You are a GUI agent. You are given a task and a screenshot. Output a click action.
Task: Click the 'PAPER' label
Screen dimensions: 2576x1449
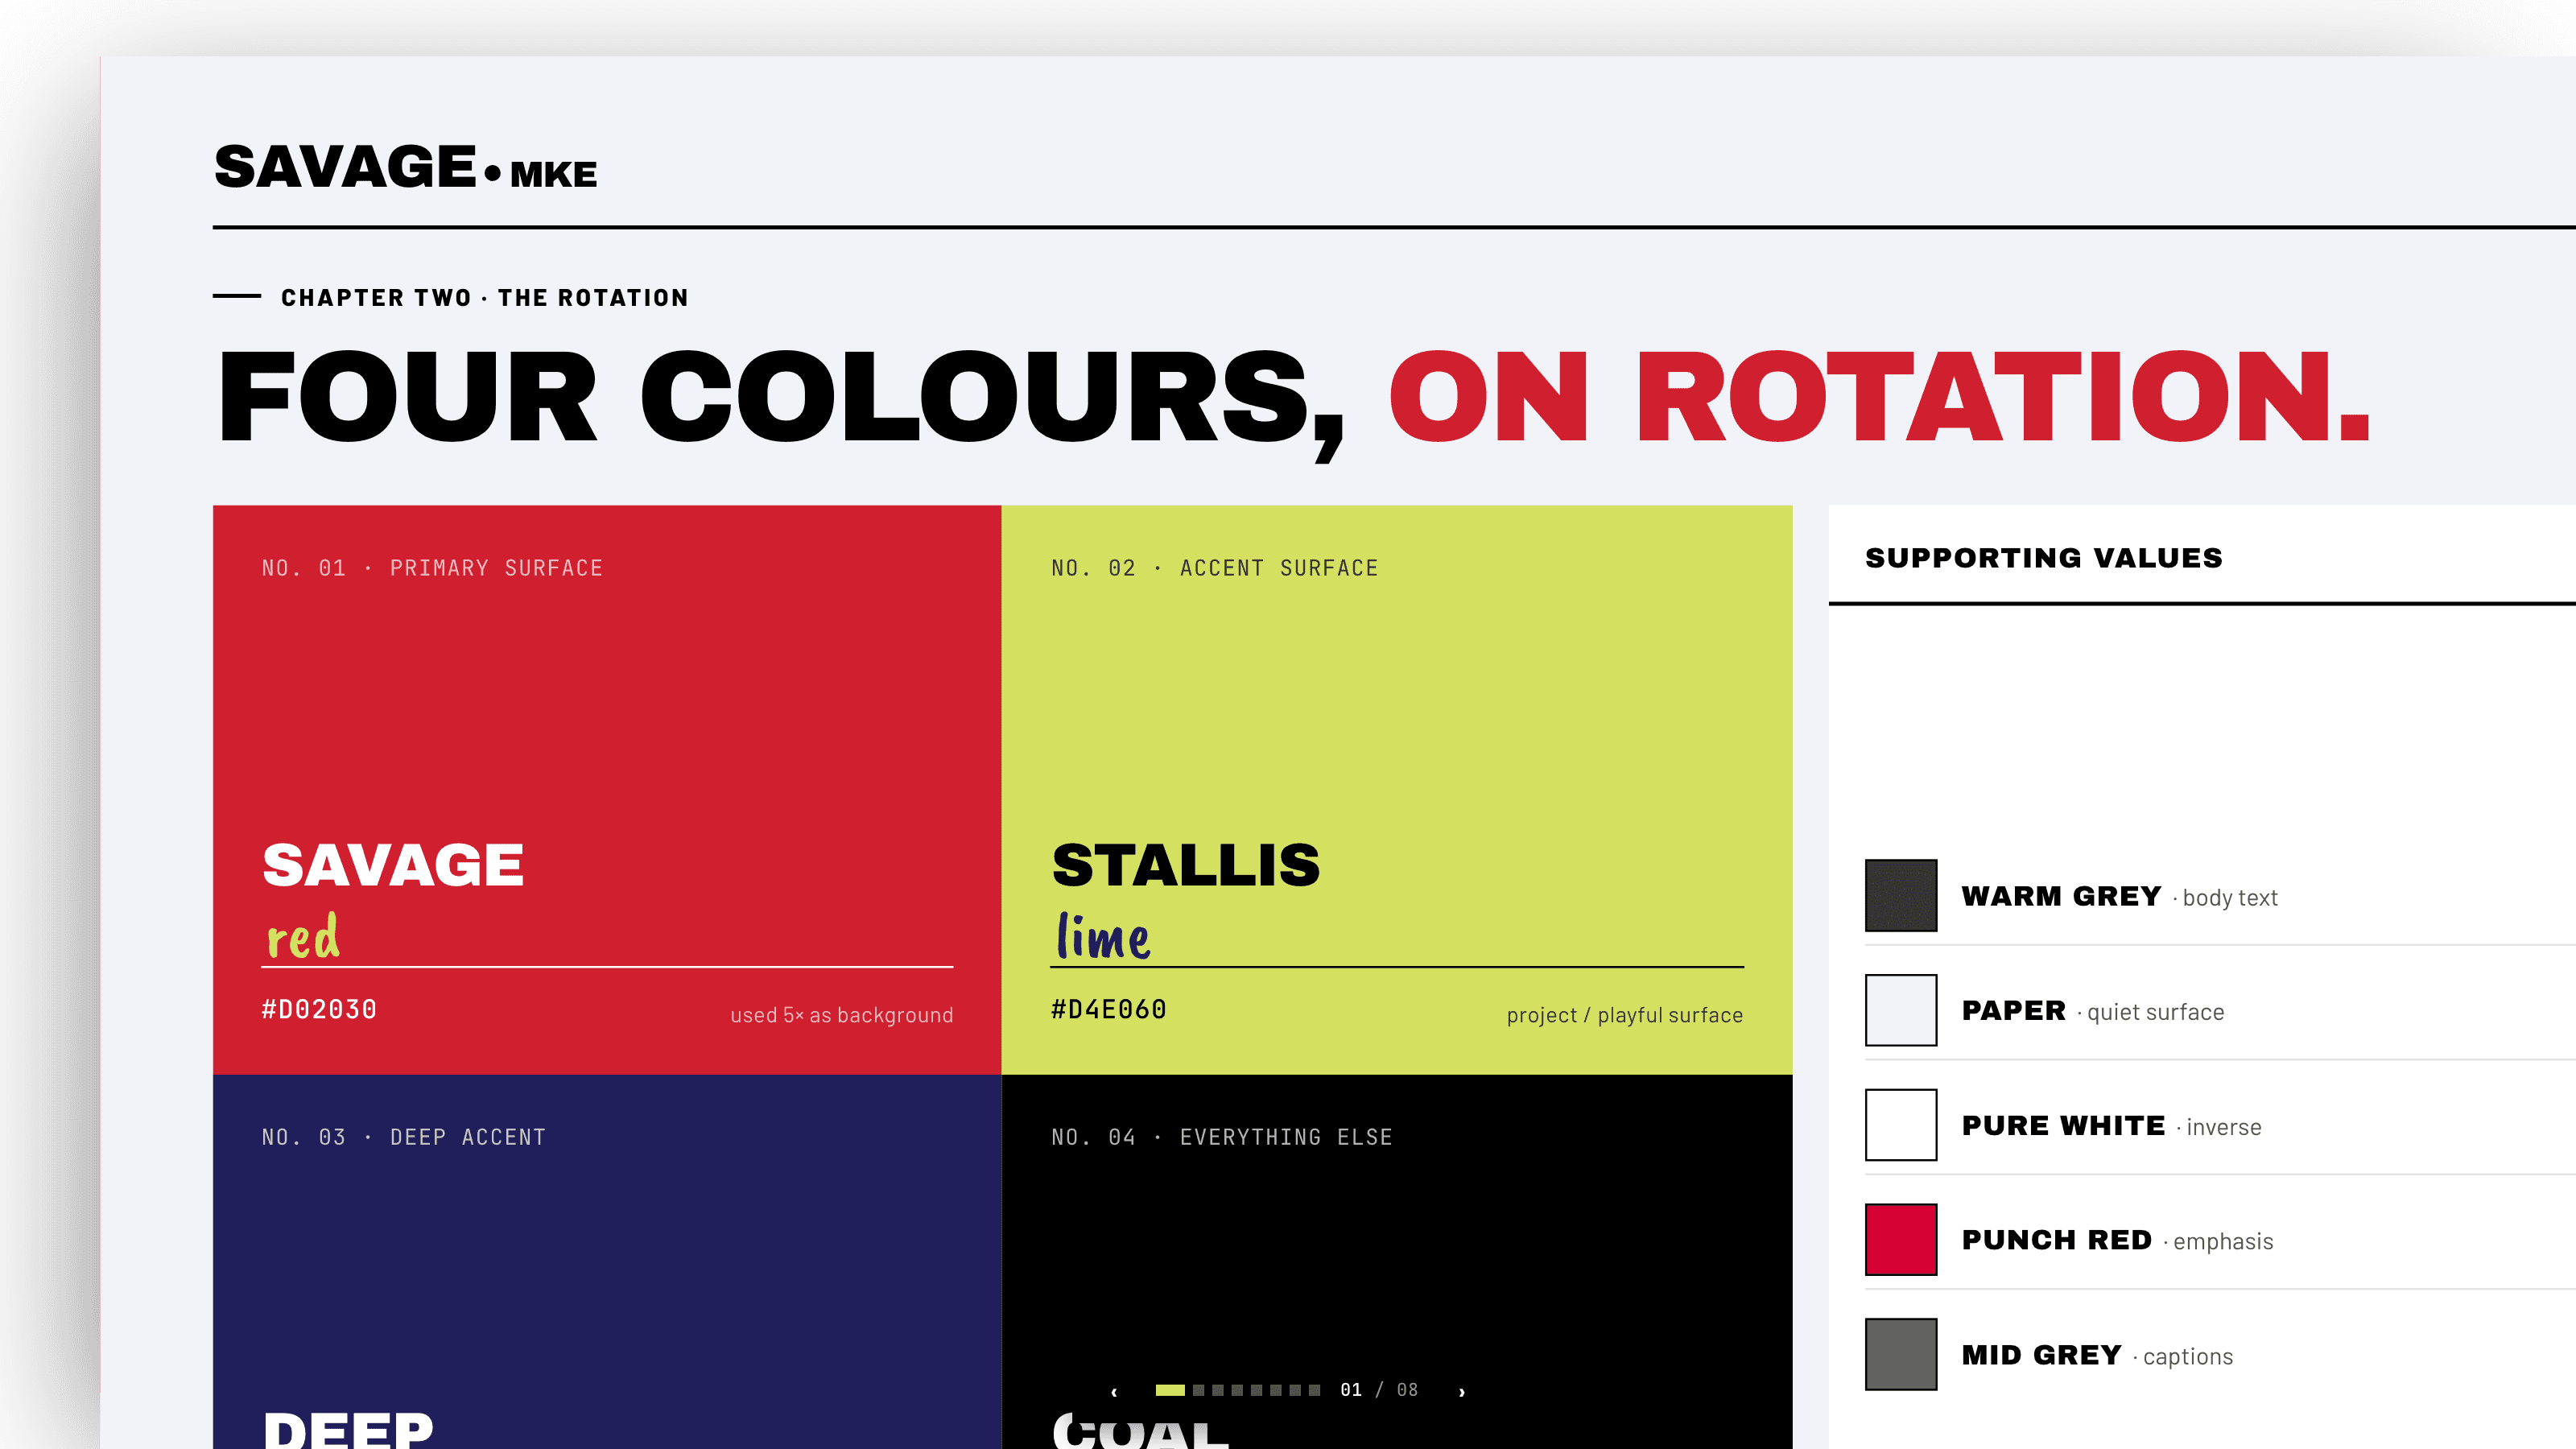pyautogui.click(x=2014, y=1011)
